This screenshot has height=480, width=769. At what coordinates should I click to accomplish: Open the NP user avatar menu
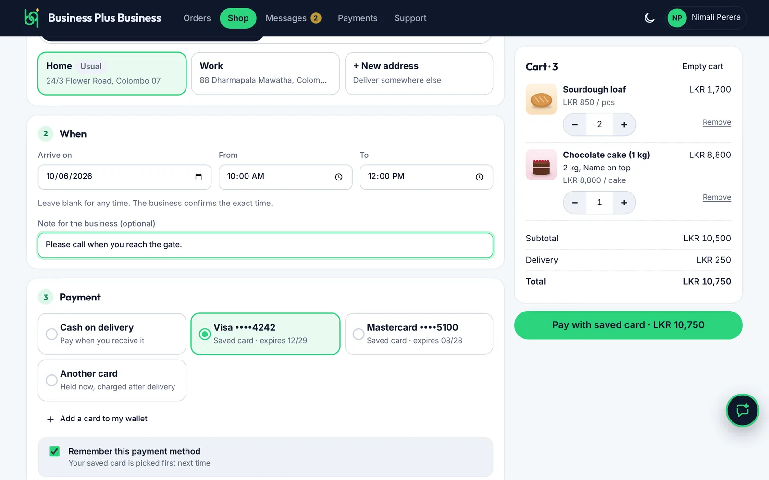(677, 18)
